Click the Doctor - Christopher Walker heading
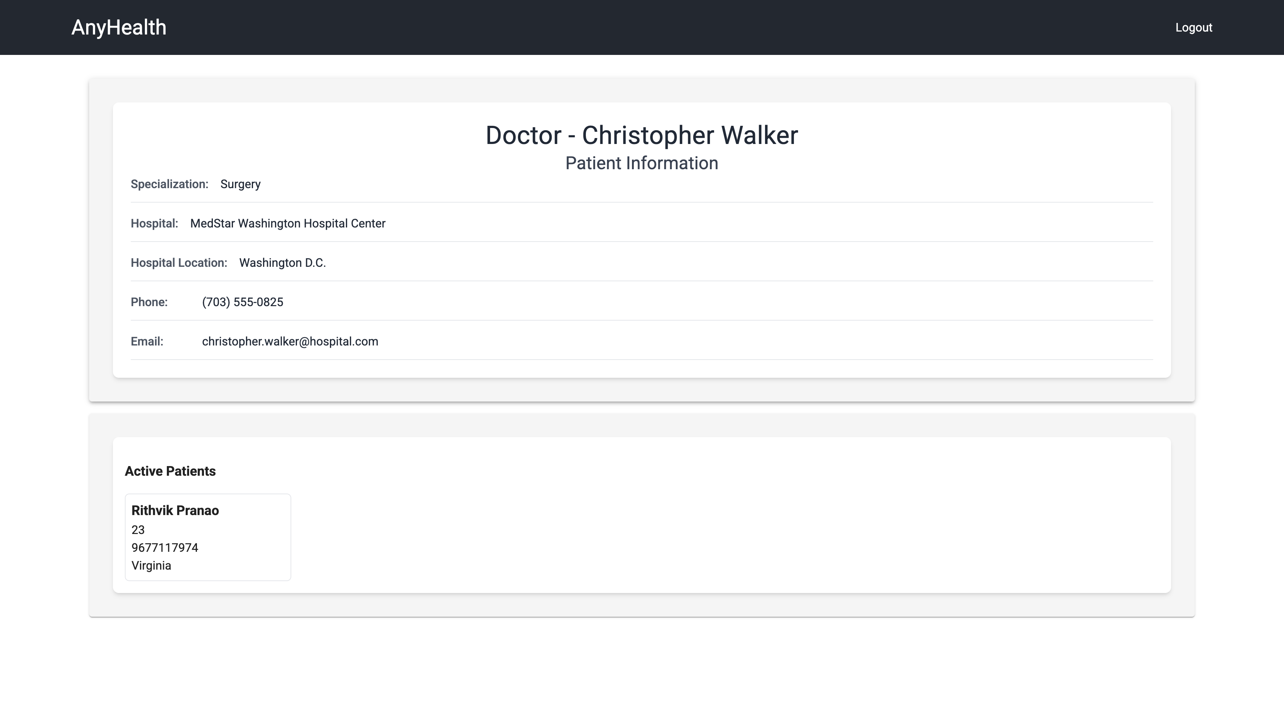The height and width of the screenshot is (711, 1284). (642, 135)
